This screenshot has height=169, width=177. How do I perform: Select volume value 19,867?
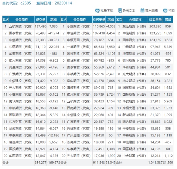click(41, 94)
